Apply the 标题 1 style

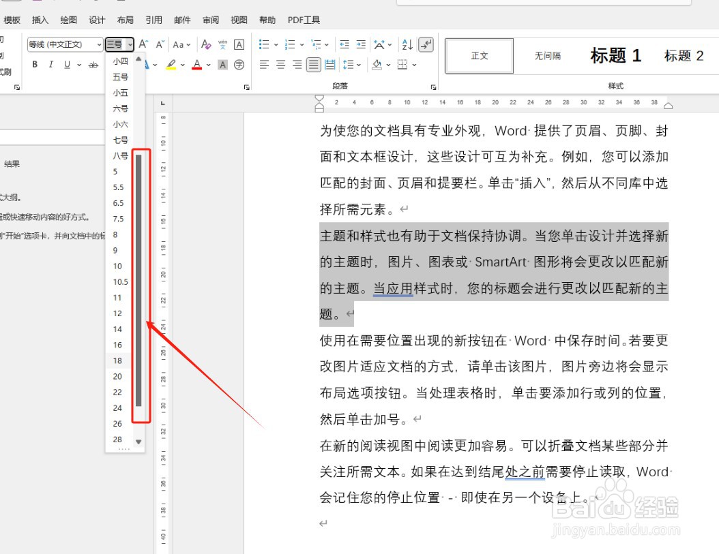pyautogui.click(x=615, y=55)
